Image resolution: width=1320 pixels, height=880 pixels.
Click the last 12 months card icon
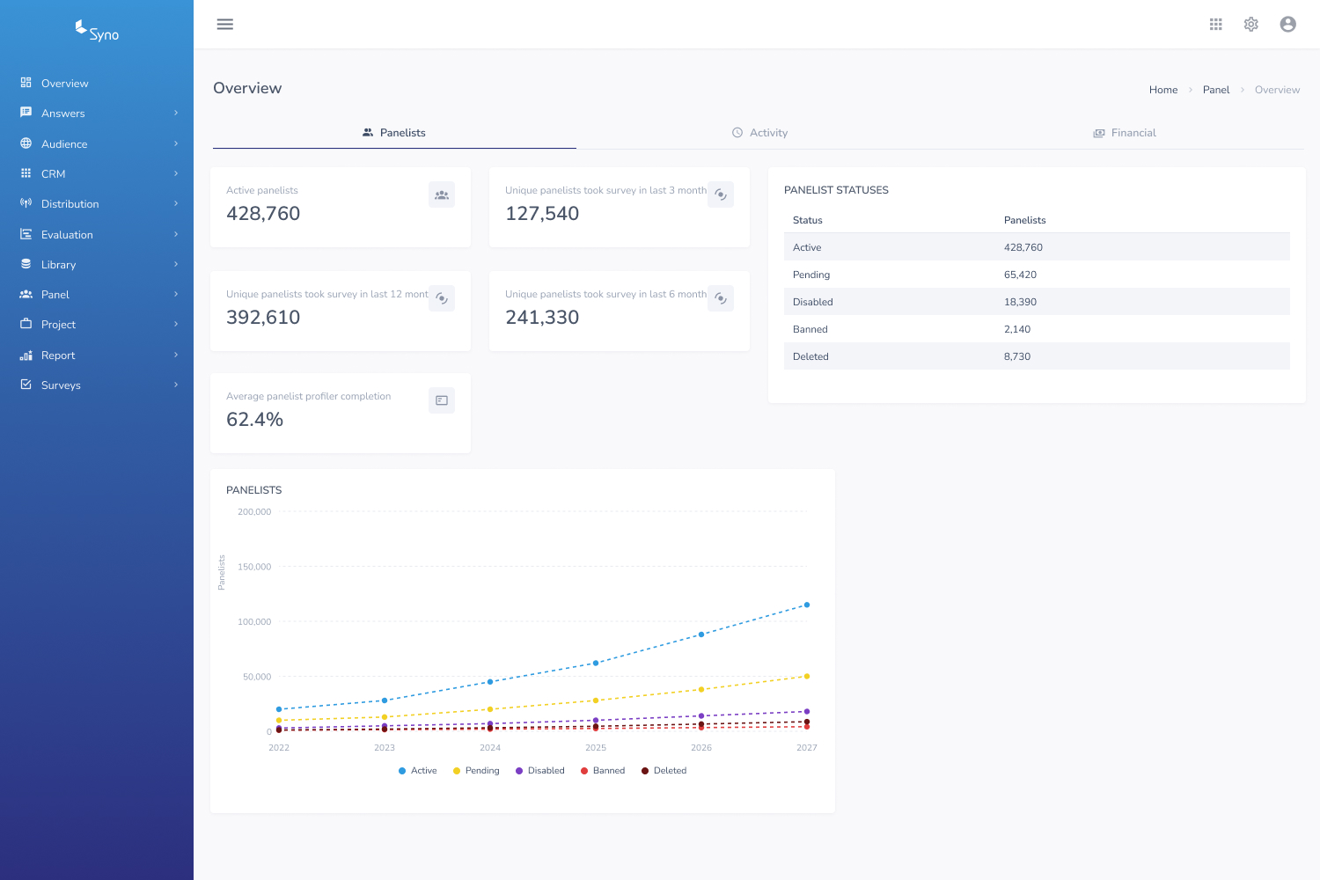pos(442,299)
